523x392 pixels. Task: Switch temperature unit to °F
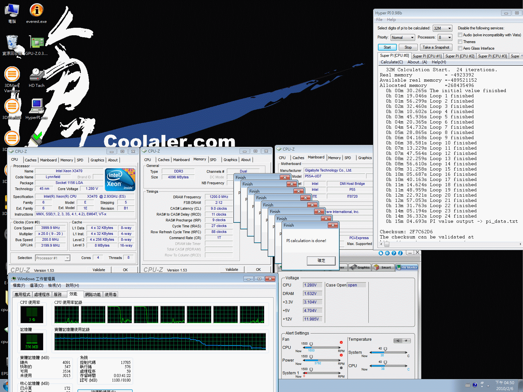[406, 341]
